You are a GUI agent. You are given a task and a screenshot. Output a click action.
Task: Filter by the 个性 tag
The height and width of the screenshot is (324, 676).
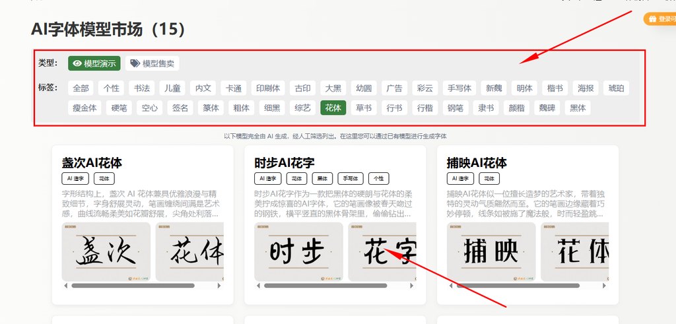tap(111, 88)
